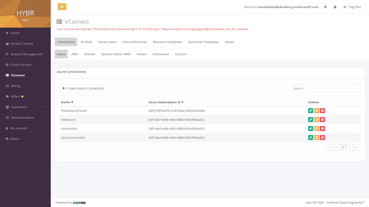The height and width of the screenshot is (207, 369).
Task: Select the Commvault connection type tab
Action: click(x=161, y=54)
